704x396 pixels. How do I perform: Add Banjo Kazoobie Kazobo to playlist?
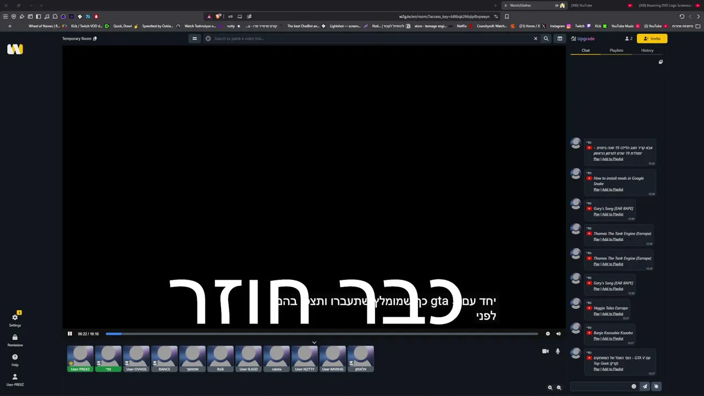pos(613,338)
